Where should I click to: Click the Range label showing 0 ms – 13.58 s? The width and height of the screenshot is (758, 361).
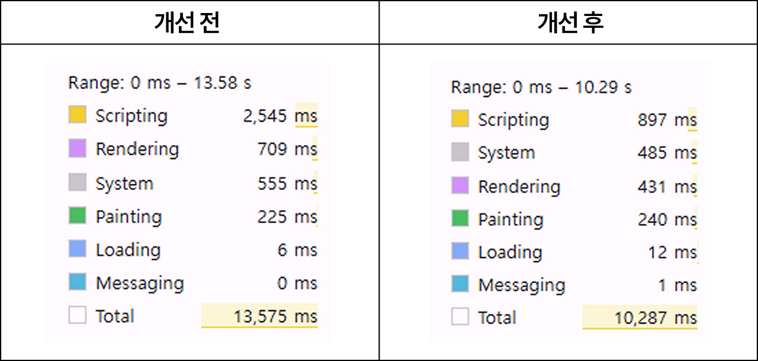point(160,83)
